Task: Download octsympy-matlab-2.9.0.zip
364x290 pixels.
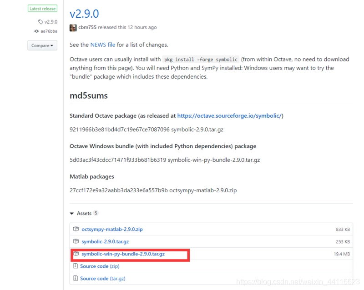Action: point(112,229)
